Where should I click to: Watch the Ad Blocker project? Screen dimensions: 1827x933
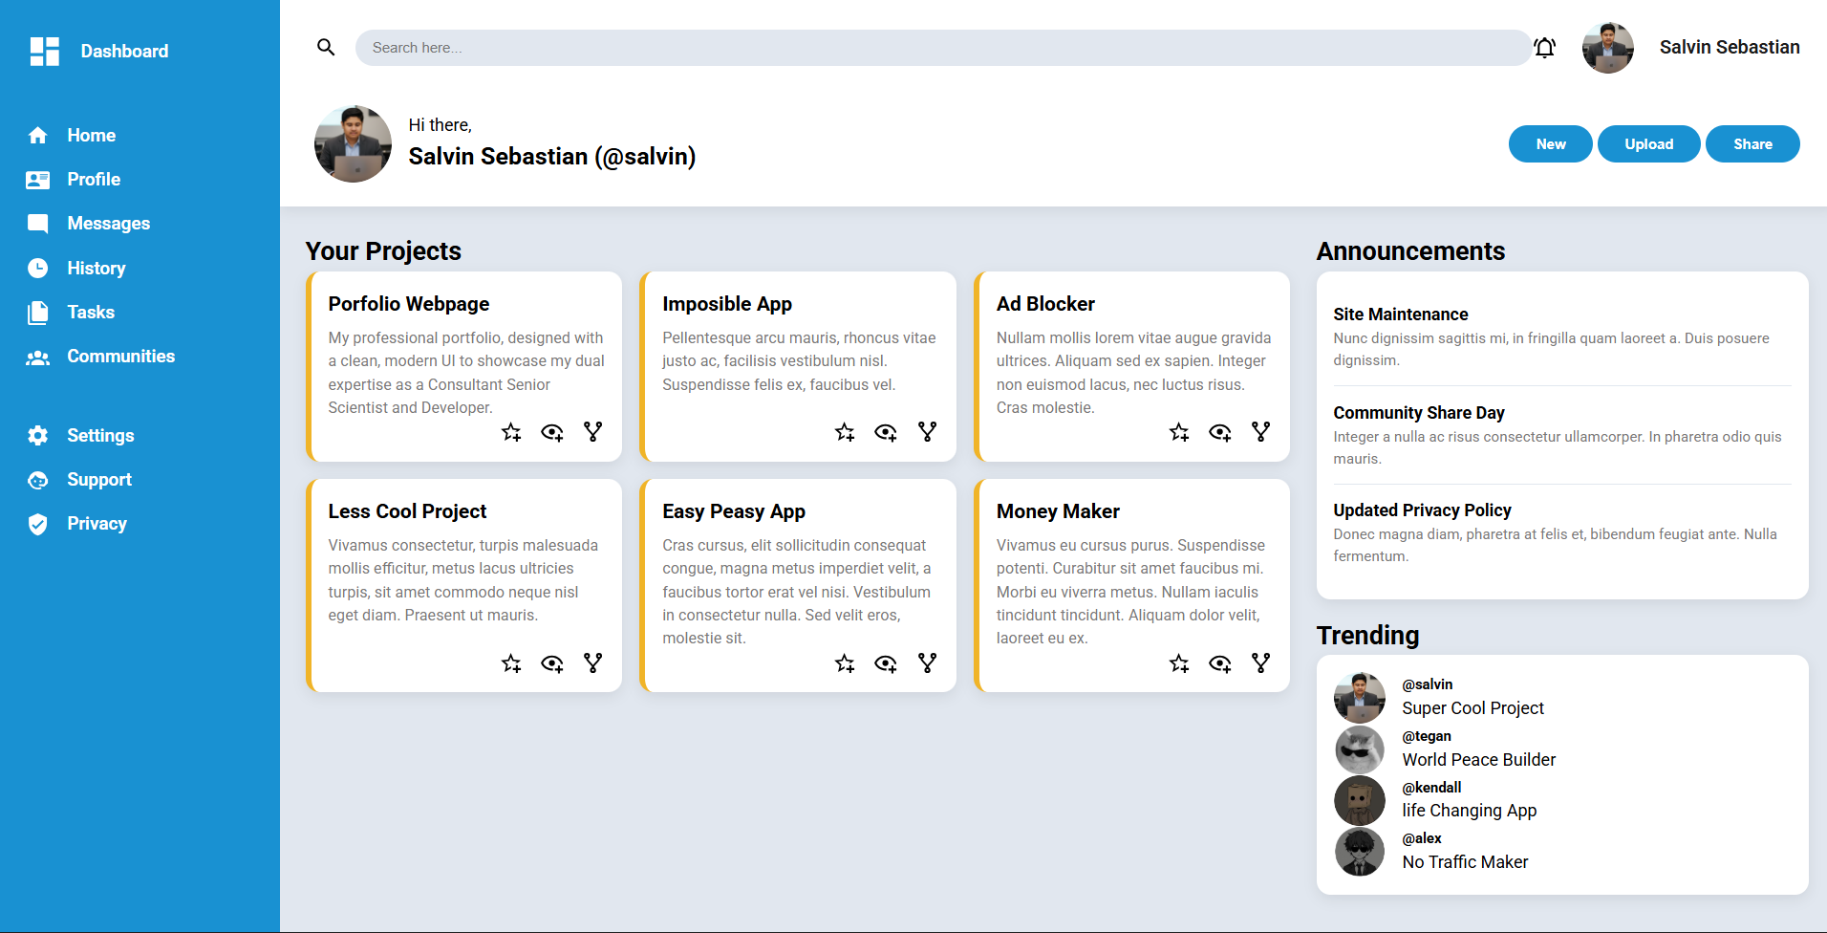(x=1220, y=432)
